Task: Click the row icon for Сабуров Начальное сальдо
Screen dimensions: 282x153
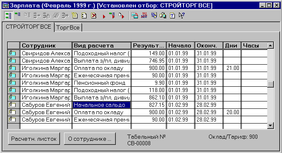Action: click(x=12, y=105)
